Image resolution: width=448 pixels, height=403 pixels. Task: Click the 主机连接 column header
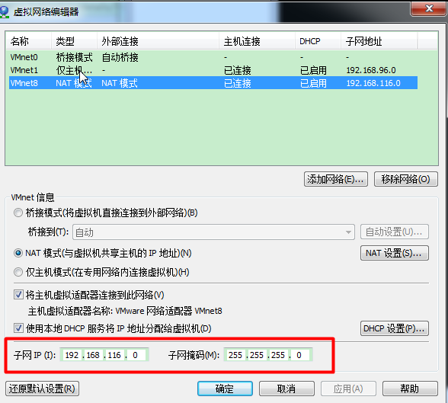click(258, 41)
